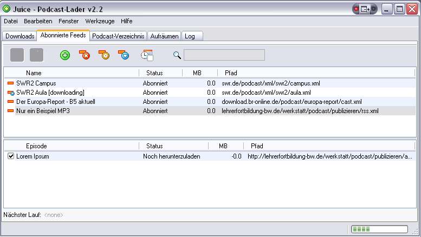
Task: Focus the feed search text field
Action: [224, 55]
